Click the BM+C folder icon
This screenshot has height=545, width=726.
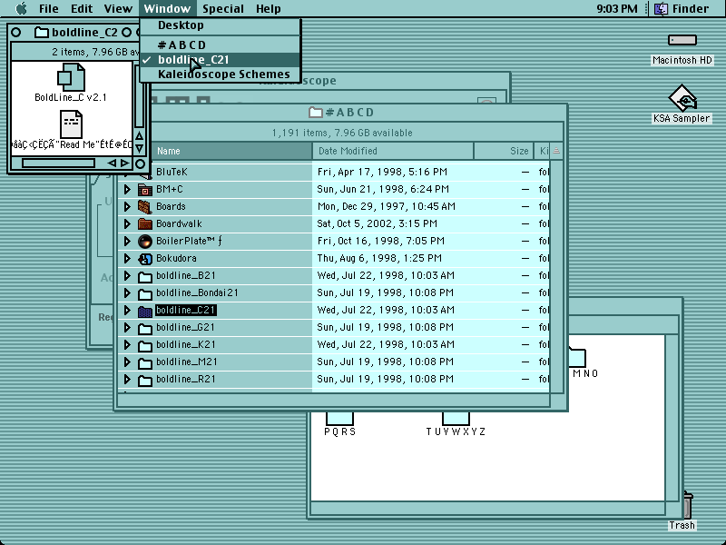(x=145, y=190)
